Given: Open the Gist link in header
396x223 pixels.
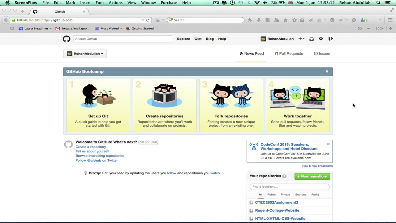Looking at the screenshot, I should pos(198,39).
